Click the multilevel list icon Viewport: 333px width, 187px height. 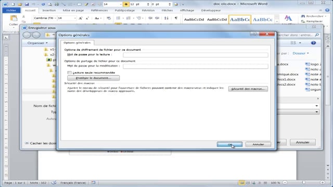click(x=139, y=18)
